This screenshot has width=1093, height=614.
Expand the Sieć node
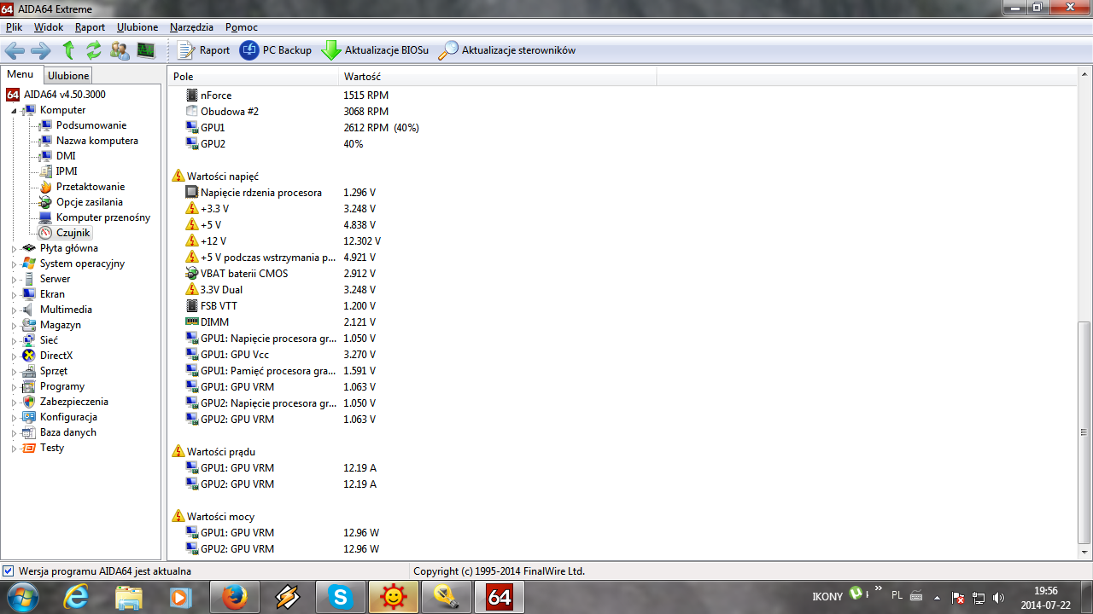pyautogui.click(x=14, y=341)
